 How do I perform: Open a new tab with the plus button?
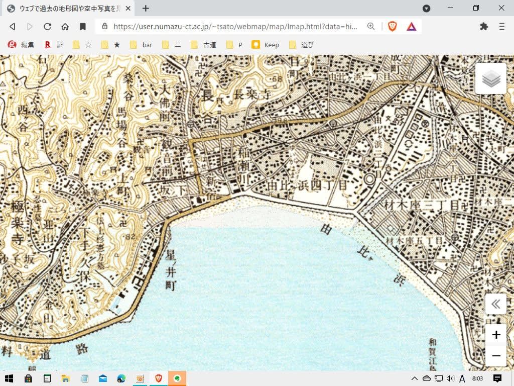click(x=146, y=8)
